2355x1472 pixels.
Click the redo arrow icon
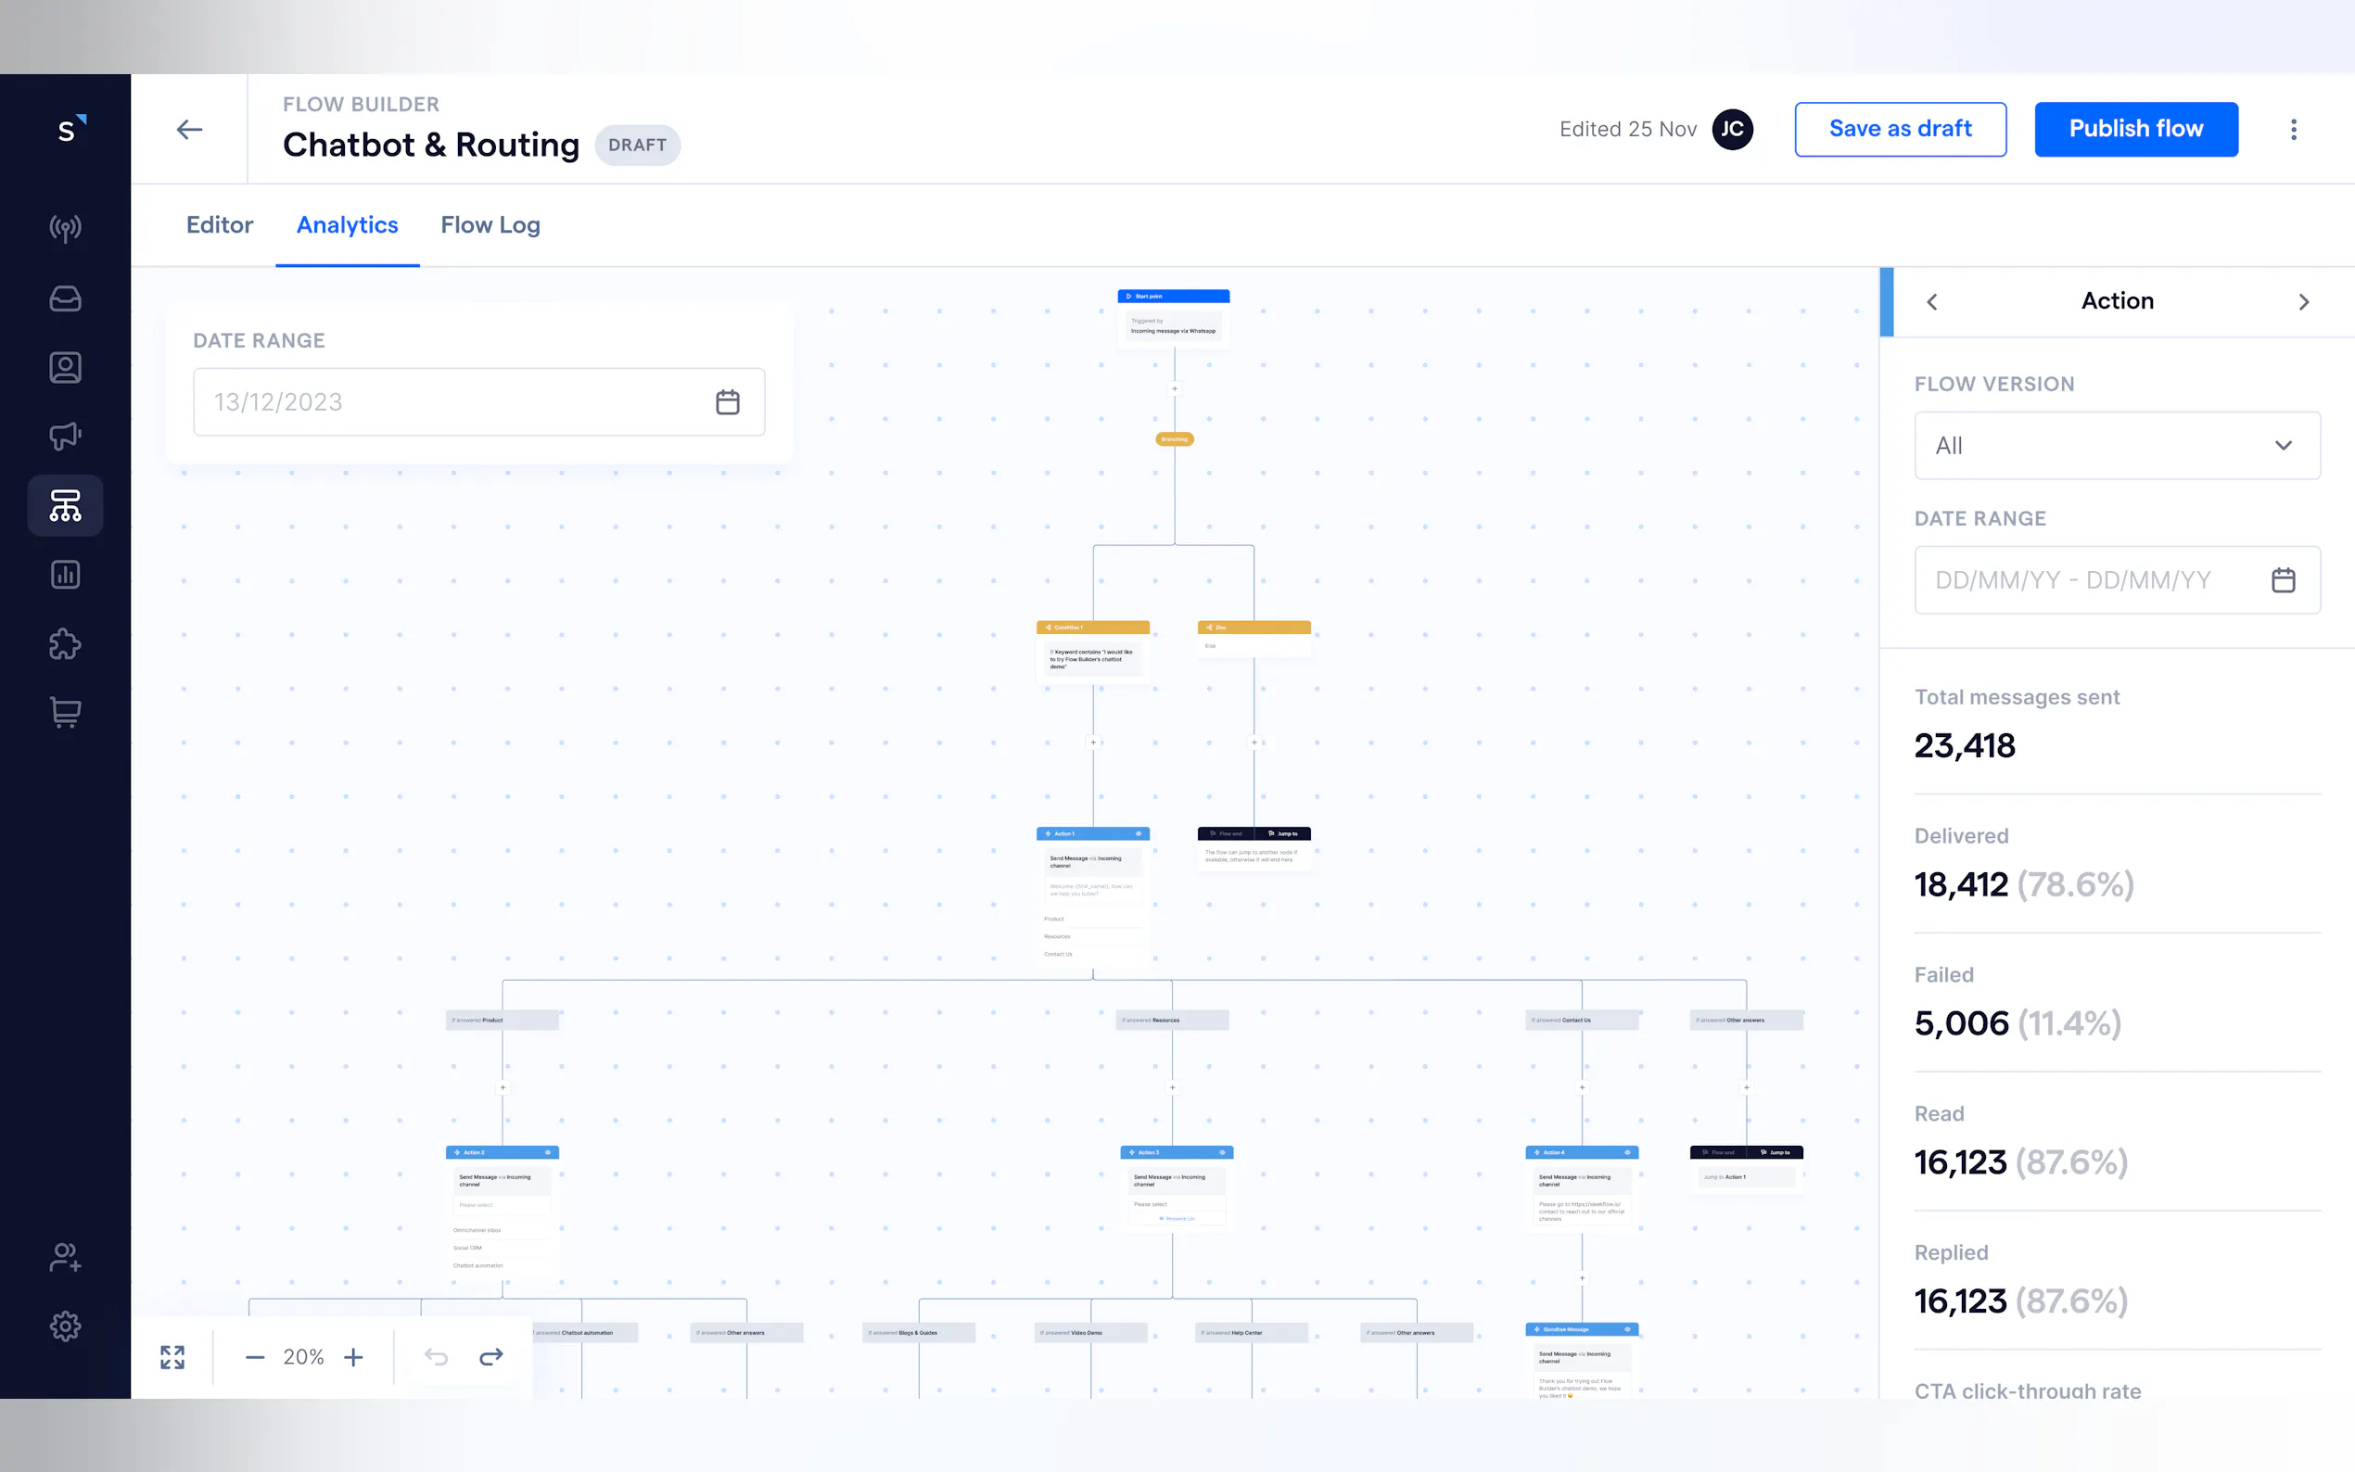[490, 1356]
